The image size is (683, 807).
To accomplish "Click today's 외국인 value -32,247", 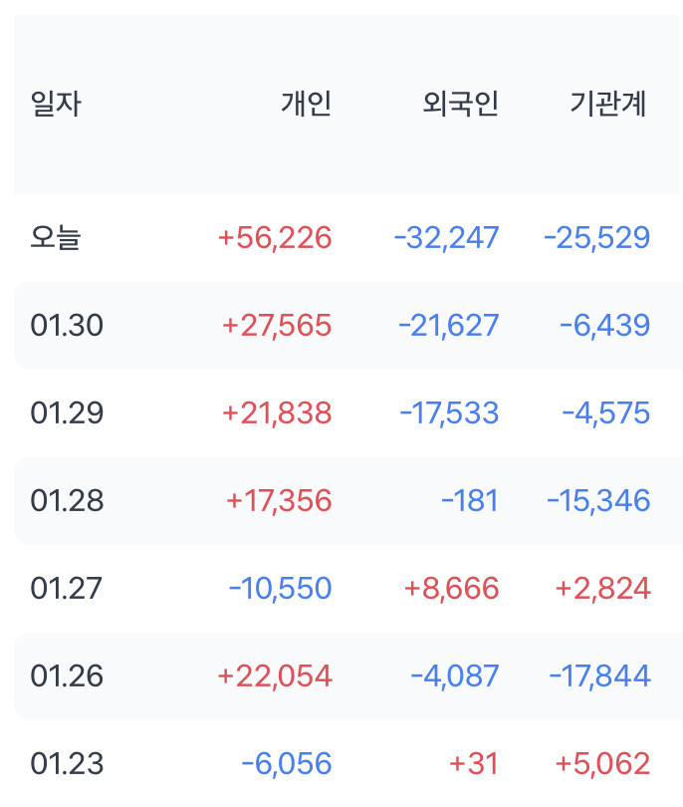I will click(x=446, y=238).
